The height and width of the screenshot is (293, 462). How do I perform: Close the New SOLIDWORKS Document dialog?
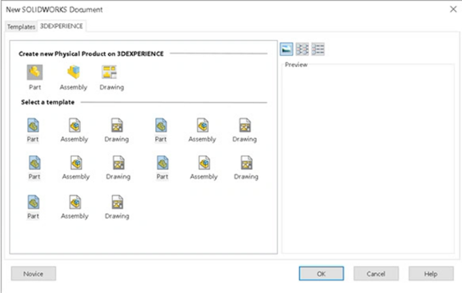coord(453,9)
